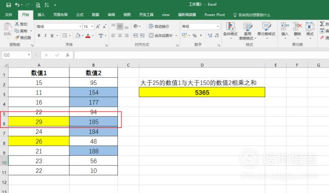Click the Insert cells (插入) button
This screenshot has height=193, width=329.
click(x=285, y=30)
